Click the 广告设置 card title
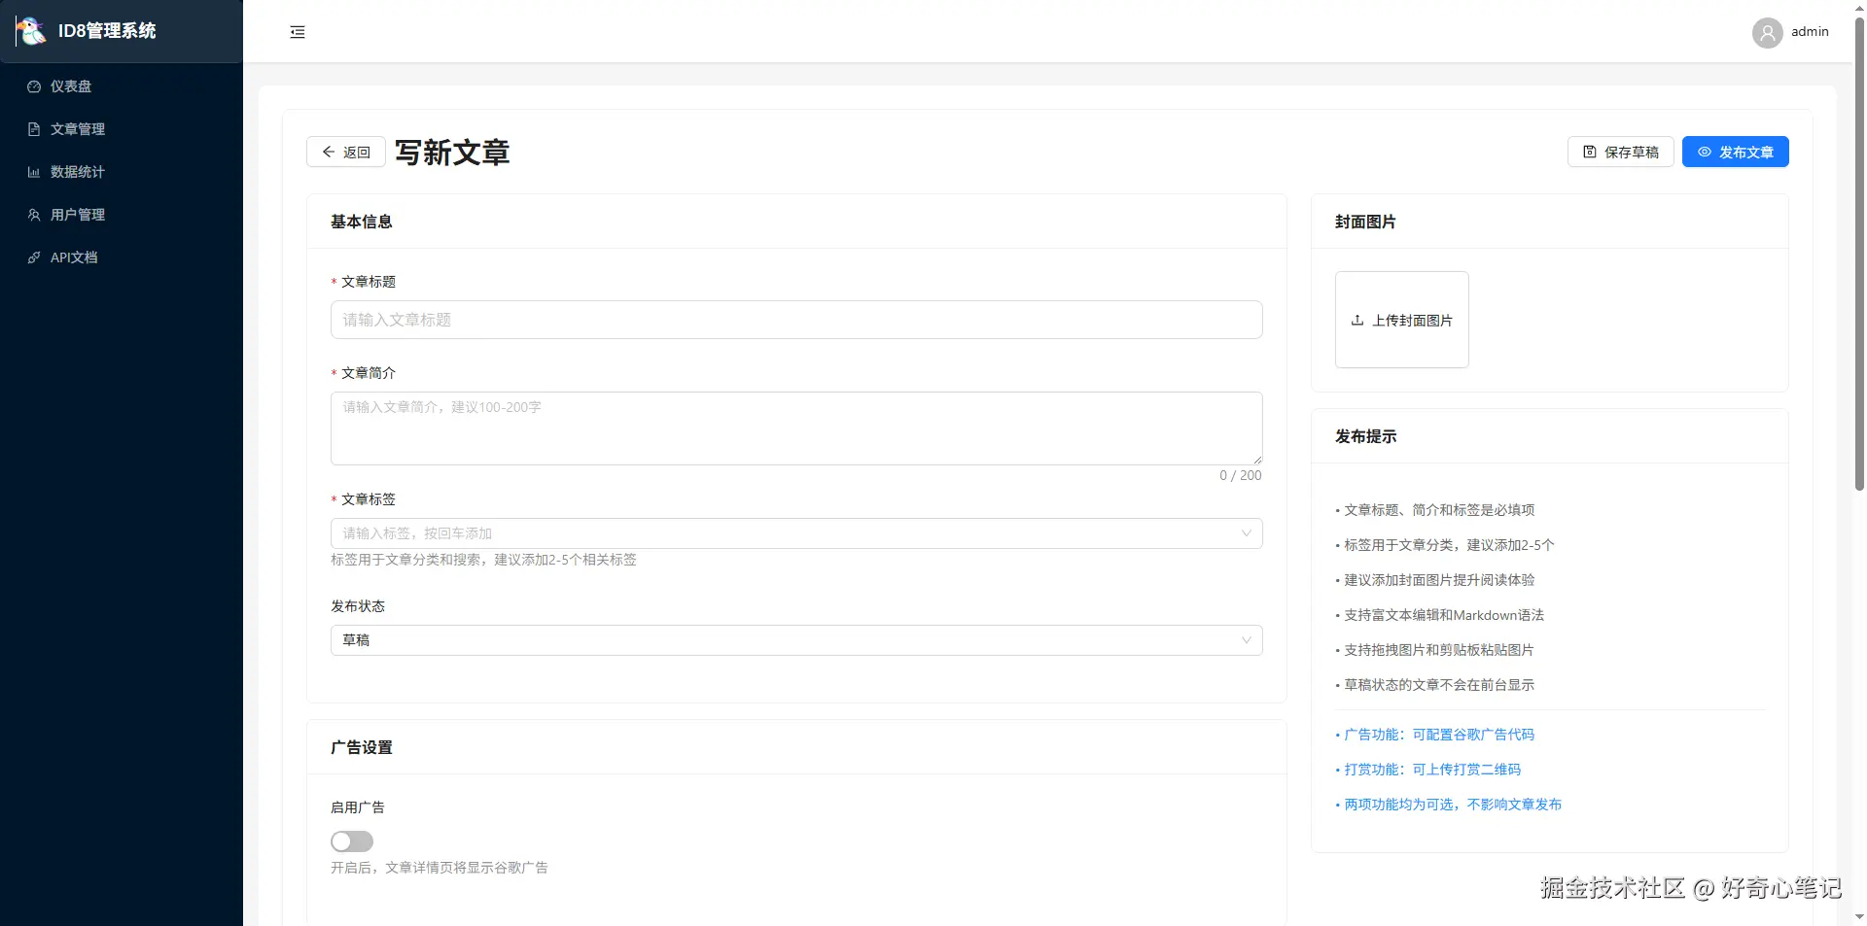Viewport: 1867px width, 926px height. 362,747
